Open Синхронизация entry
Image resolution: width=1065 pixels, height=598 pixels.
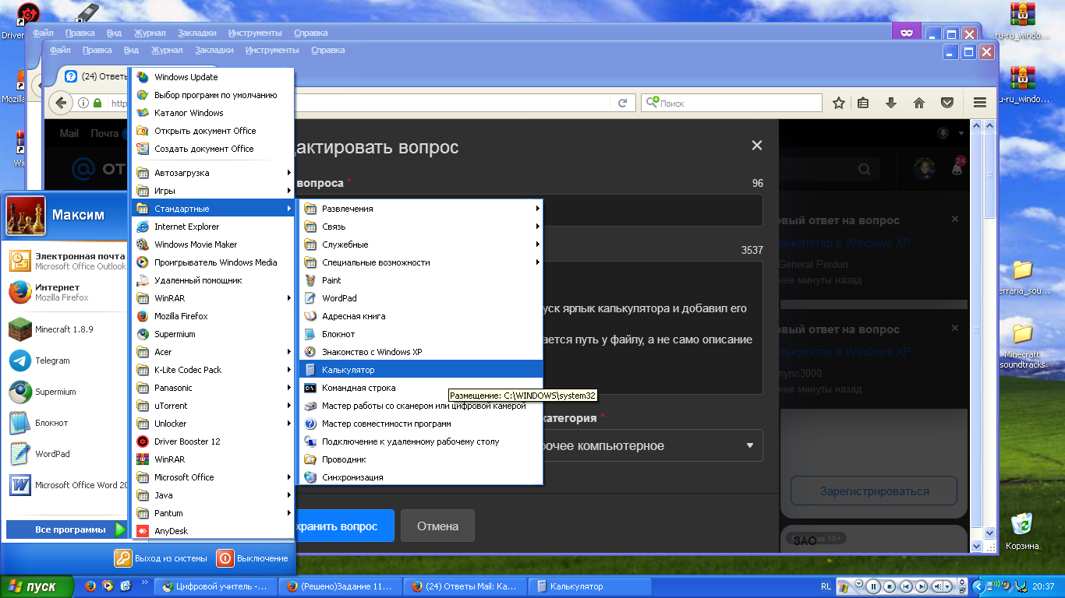(421, 477)
